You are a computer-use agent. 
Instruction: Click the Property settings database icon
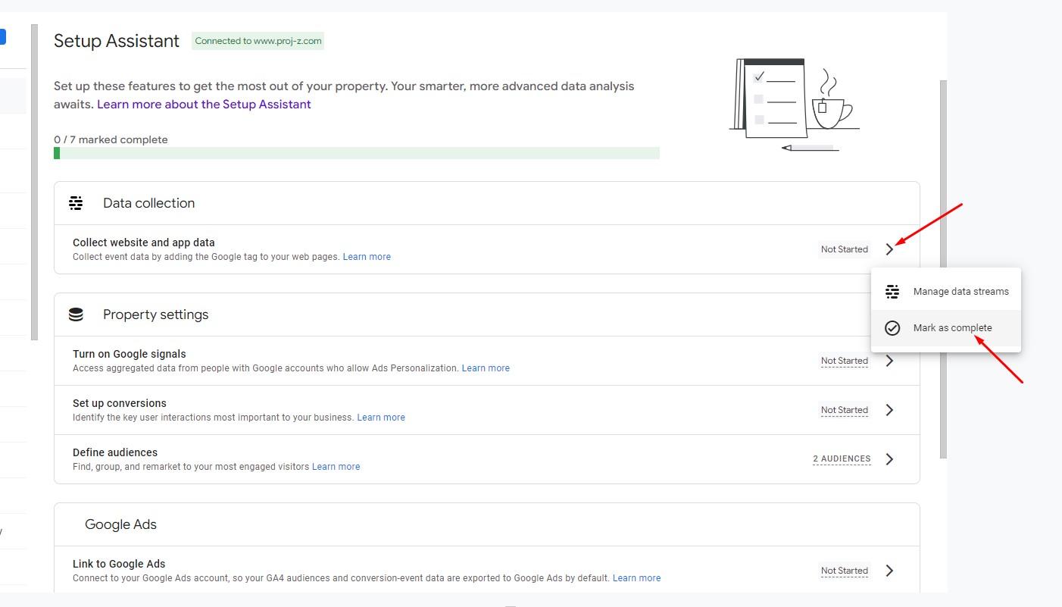76,314
